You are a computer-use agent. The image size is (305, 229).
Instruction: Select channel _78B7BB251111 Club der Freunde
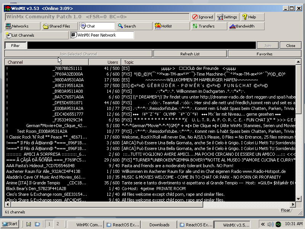[x=150, y=68]
